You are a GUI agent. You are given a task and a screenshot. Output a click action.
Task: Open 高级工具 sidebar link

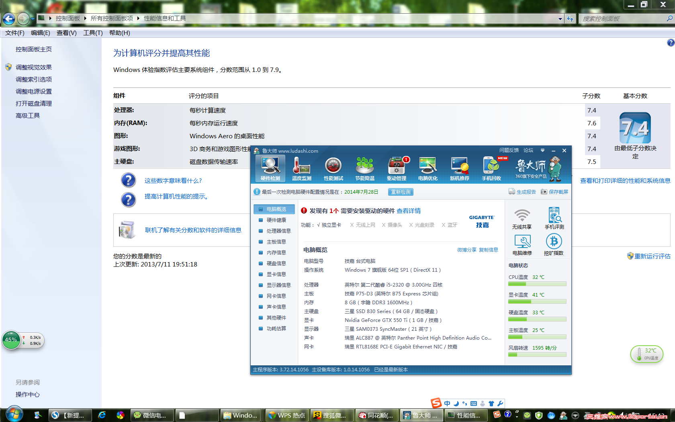(x=28, y=115)
